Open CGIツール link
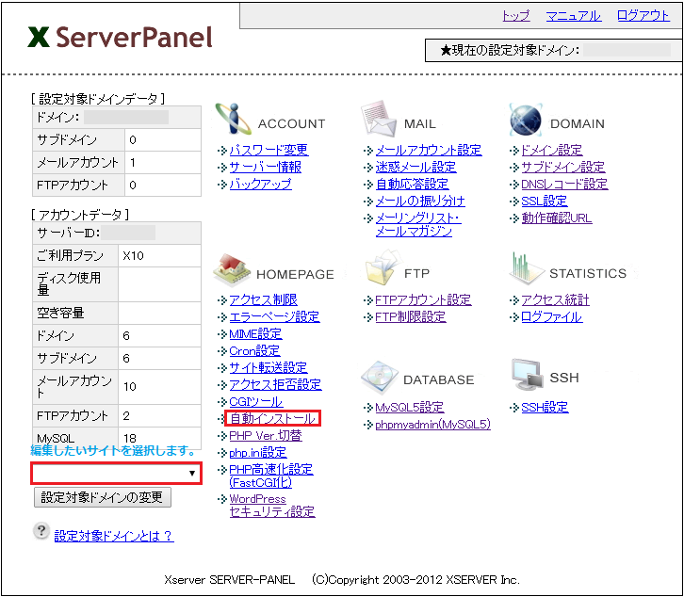Image resolution: width=684 pixels, height=597 pixels. pyautogui.click(x=256, y=402)
